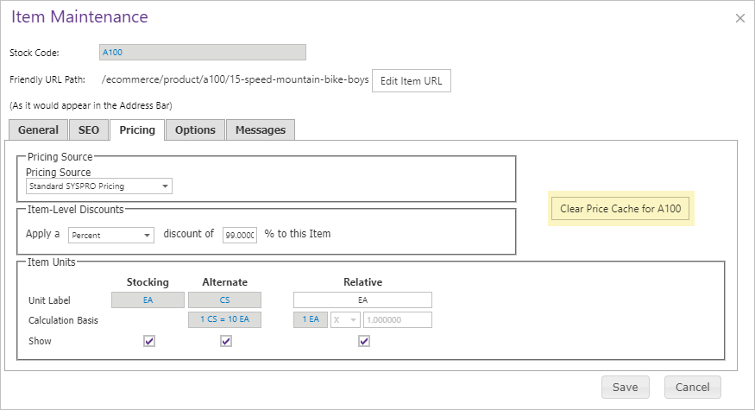Close the Item Maintenance dialog
The height and width of the screenshot is (410, 755).
(740, 18)
